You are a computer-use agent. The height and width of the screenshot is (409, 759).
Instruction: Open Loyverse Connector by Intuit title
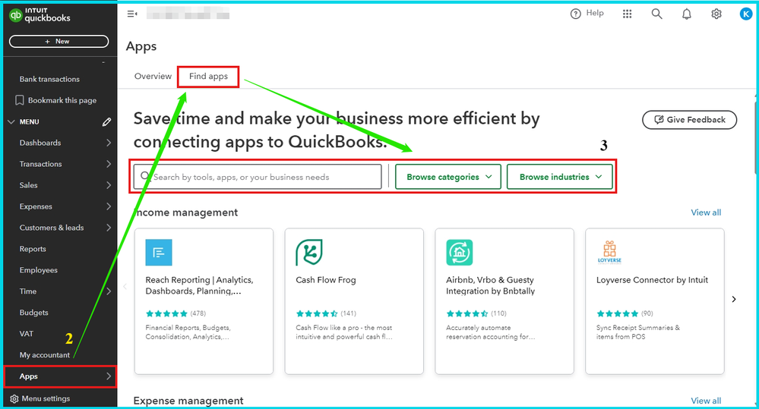pos(652,280)
